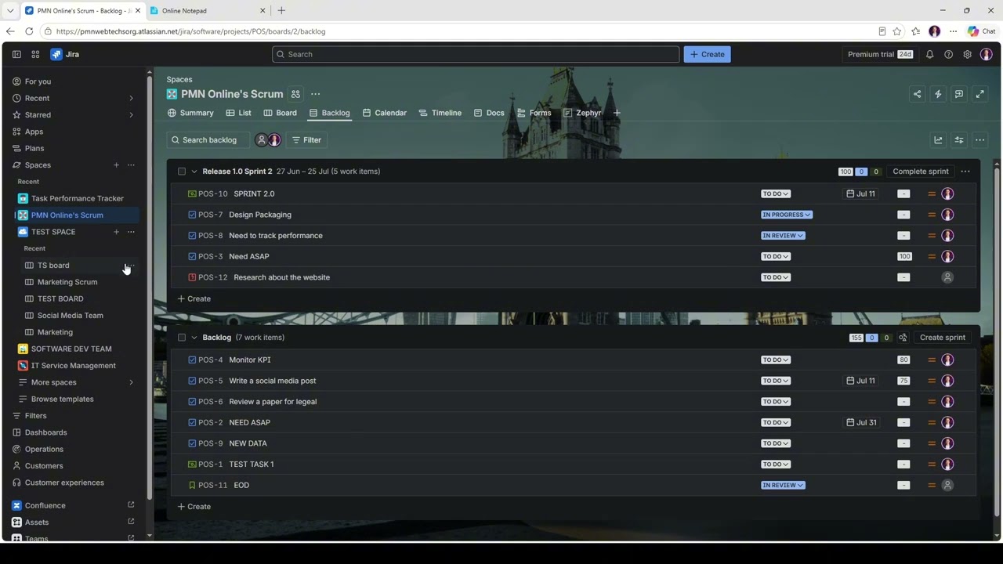Collapse the Backlog section
Image resolution: width=1003 pixels, height=564 pixels.
194,338
